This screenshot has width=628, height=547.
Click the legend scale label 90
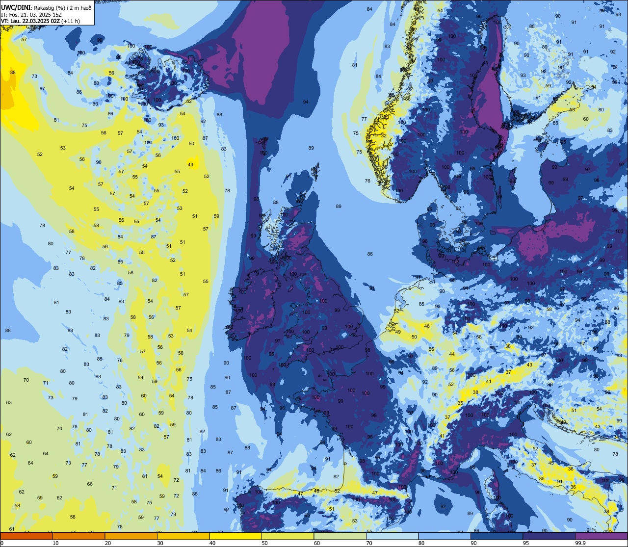[474, 543]
